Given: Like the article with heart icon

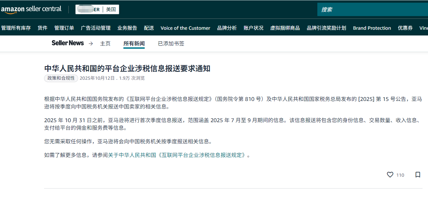Looking at the screenshot, I should [390, 175].
